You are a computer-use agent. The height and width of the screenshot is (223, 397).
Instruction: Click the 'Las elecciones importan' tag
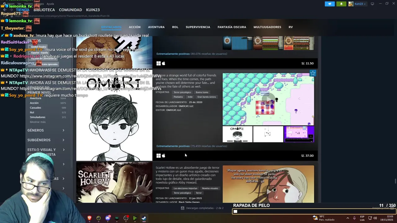[x=185, y=188]
